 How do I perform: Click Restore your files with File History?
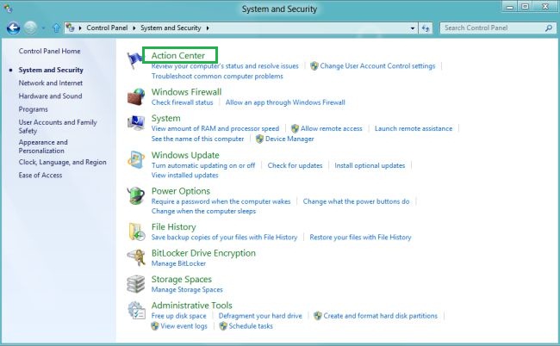[x=360, y=238]
